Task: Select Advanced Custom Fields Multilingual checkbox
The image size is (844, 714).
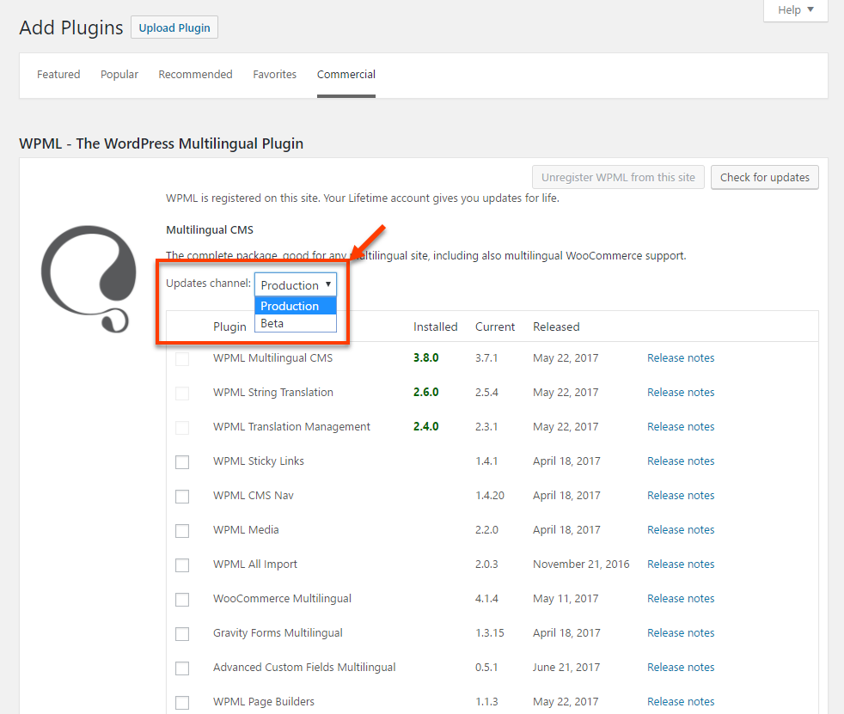Action: click(x=182, y=668)
